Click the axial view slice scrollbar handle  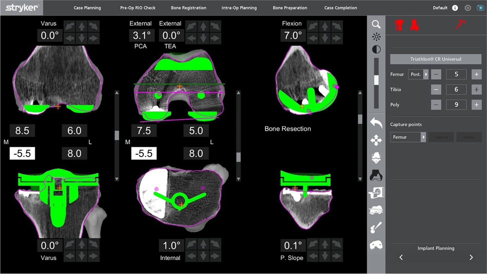pos(238,157)
